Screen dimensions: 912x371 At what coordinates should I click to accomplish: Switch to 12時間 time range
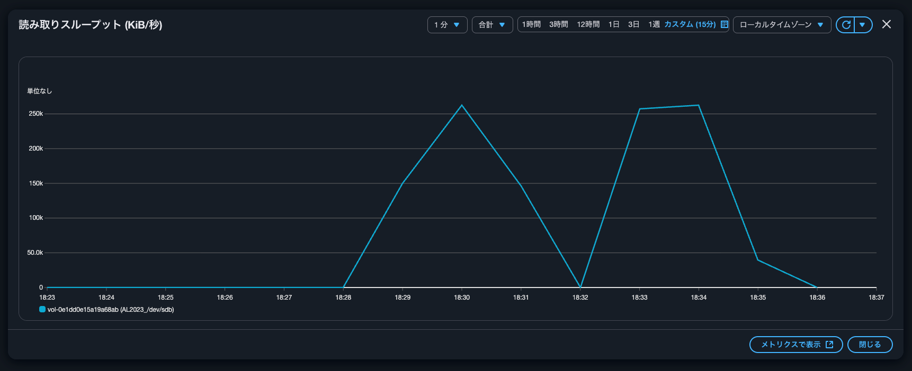point(588,25)
